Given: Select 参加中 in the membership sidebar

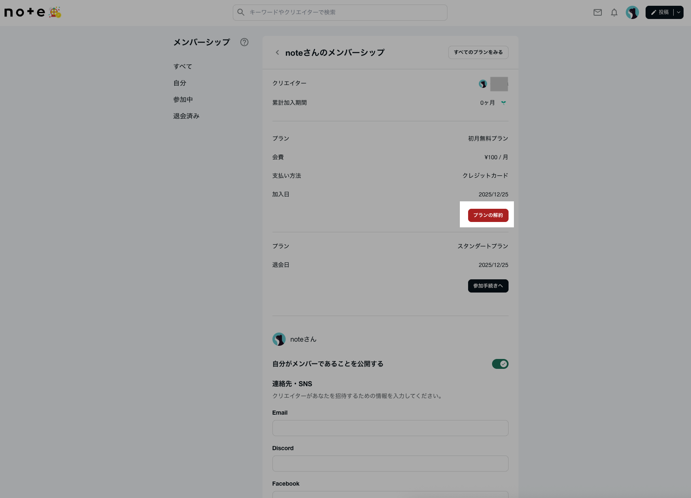Looking at the screenshot, I should (183, 99).
